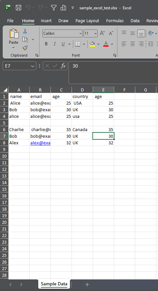Open Customize Quick Access Toolbar dropdown
The height and width of the screenshot is (291, 158).
(x=73, y=8)
